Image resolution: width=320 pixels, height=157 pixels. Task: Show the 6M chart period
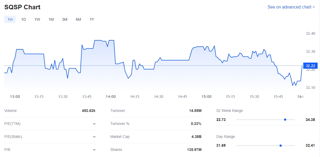[x=78, y=19]
